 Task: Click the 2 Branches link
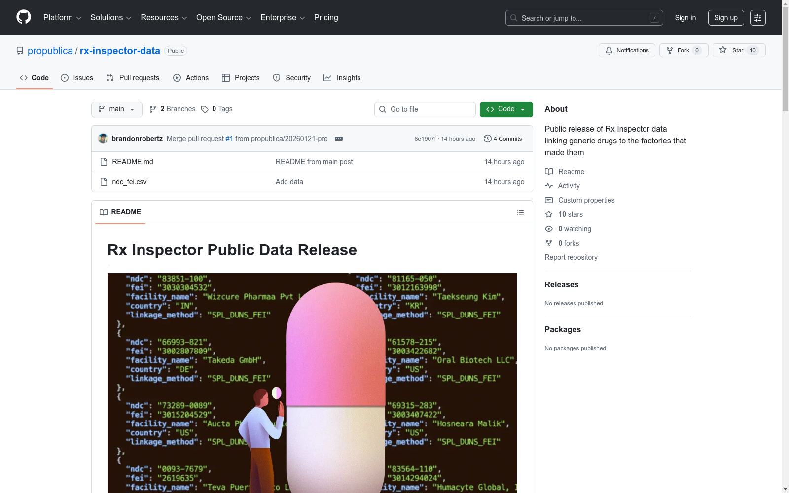point(172,109)
